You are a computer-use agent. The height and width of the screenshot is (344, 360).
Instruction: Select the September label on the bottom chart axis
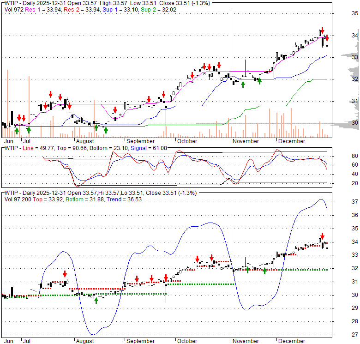coord(141,341)
